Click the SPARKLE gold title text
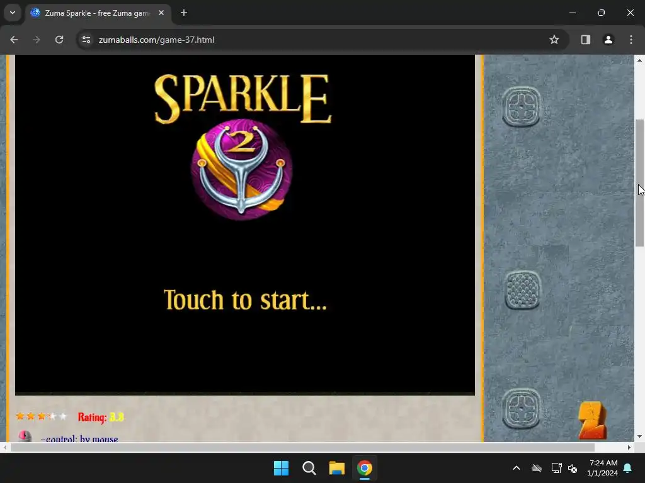 pos(243,99)
